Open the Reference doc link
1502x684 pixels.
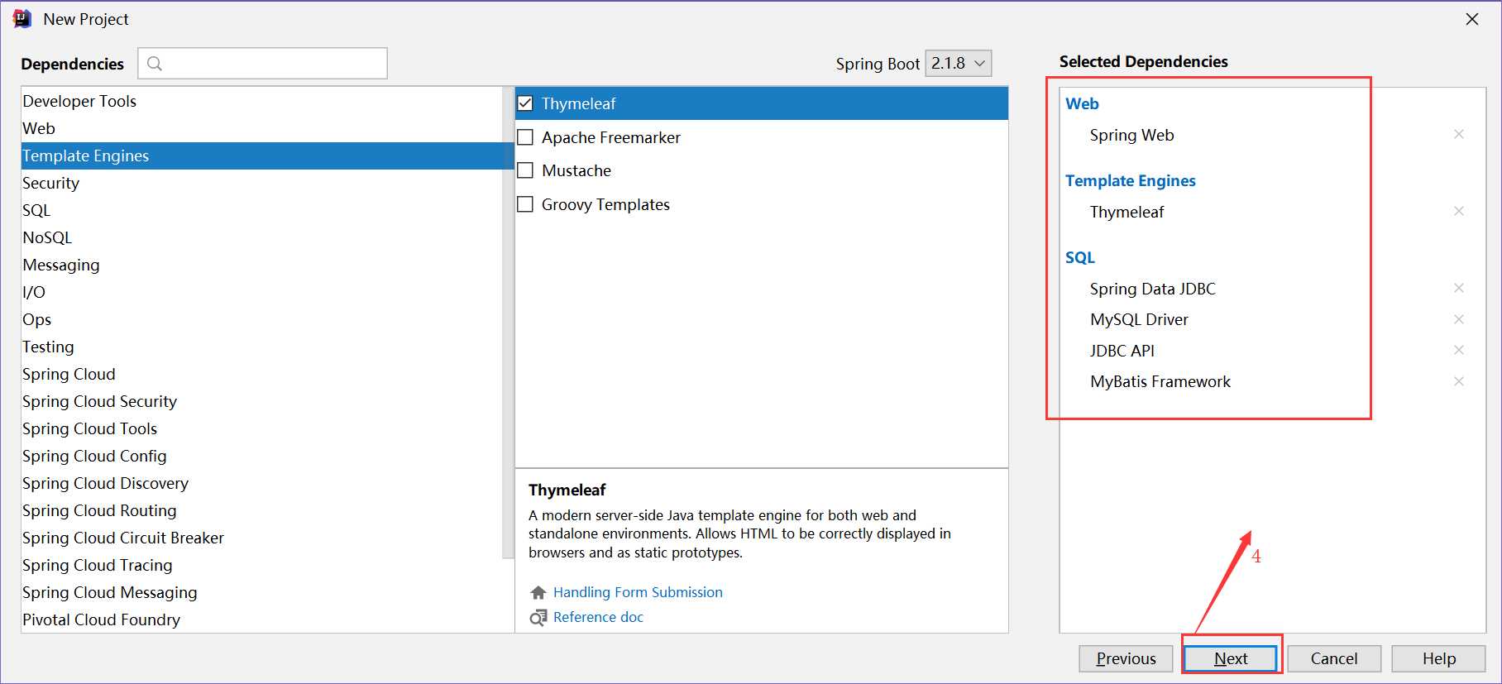pos(598,617)
